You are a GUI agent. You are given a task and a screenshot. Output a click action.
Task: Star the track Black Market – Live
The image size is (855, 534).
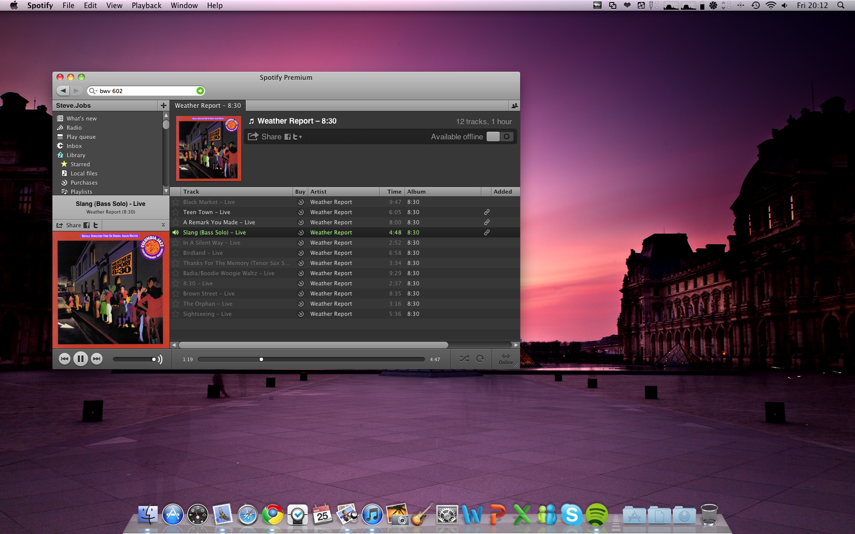pos(176,202)
